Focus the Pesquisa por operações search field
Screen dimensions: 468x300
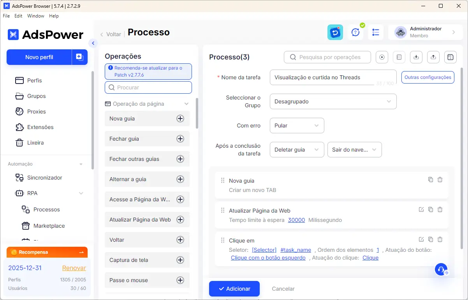tap(327, 57)
